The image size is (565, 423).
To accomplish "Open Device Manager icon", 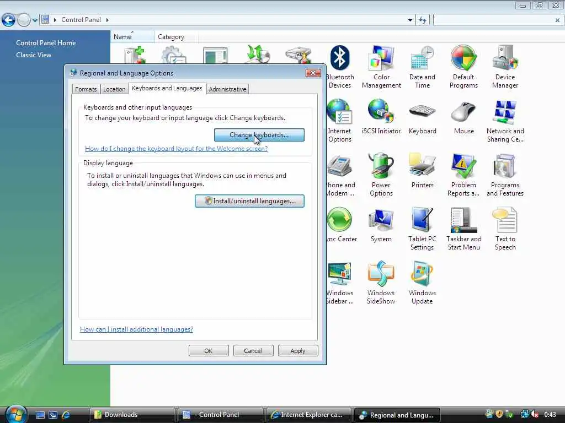I will coord(505,67).
